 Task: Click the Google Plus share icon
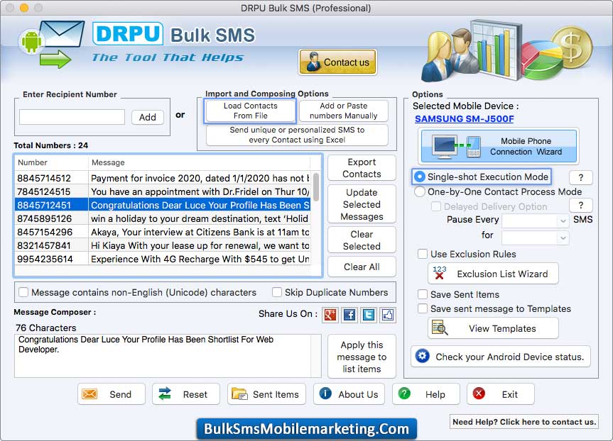[x=330, y=315]
